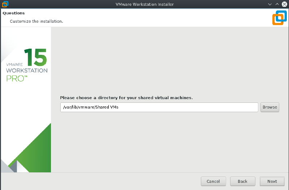
Task: Click the "Please choose a directory" label
Action: click(126, 98)
